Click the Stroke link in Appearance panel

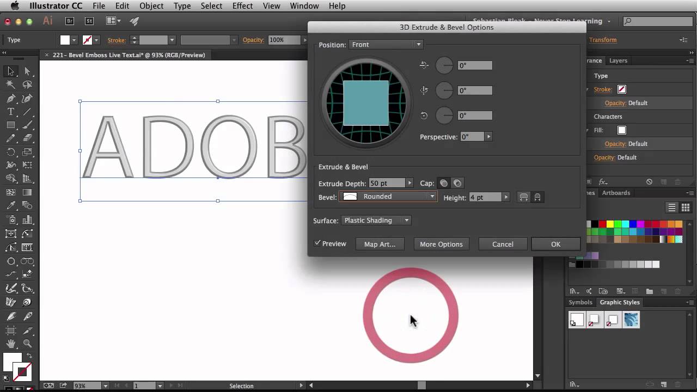603,89
